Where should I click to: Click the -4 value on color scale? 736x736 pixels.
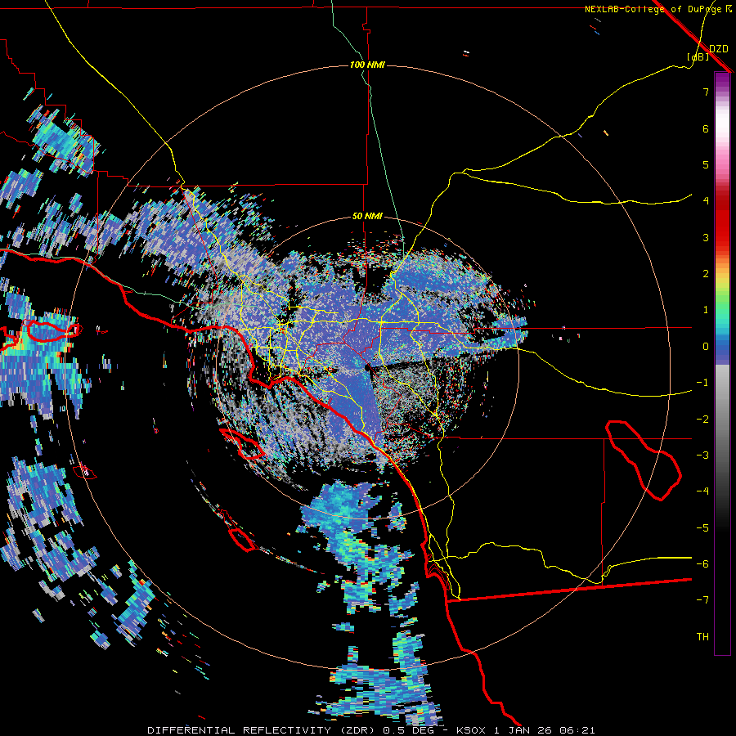702,491
